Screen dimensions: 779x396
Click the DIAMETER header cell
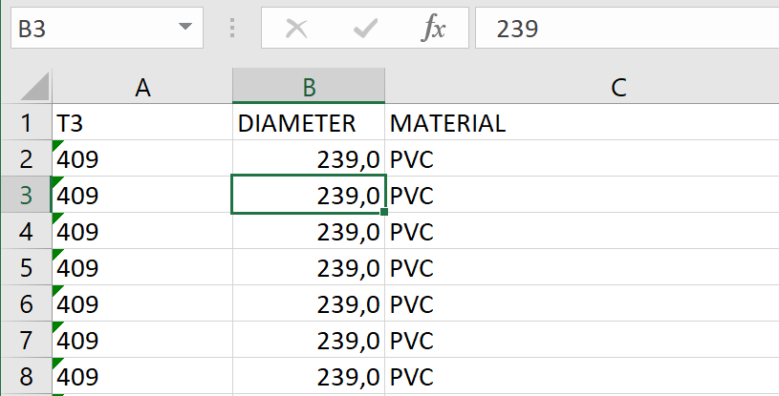(309, 123)
